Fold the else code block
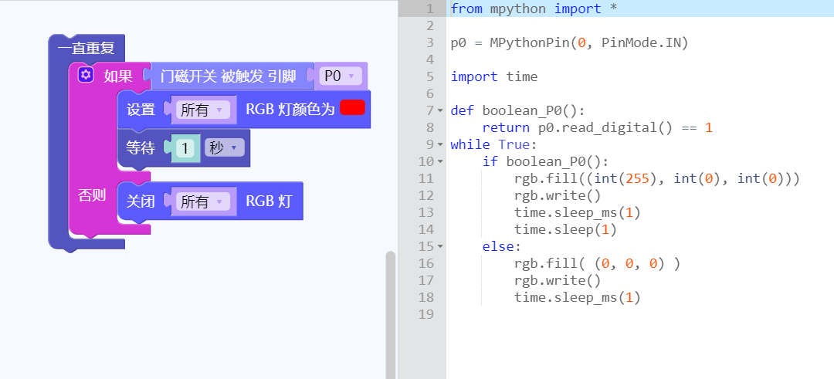 pos(440,246)
